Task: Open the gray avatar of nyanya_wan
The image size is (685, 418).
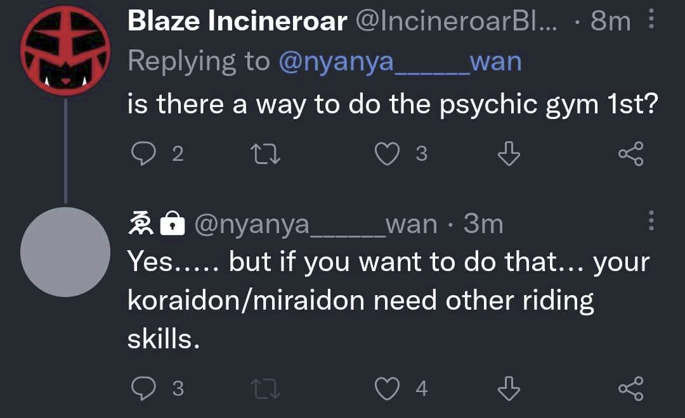Action: (65, 252)
